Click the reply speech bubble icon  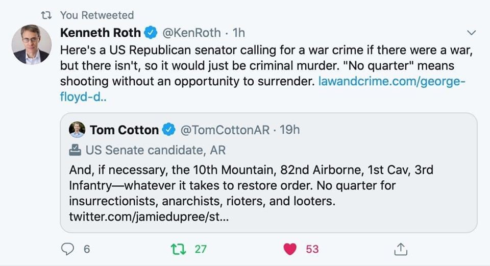pos(68,249)
